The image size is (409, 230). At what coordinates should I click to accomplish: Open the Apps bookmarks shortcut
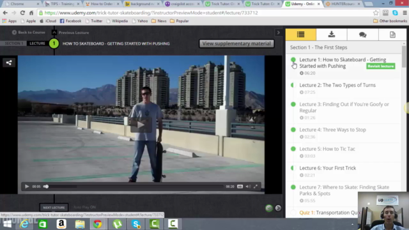[x=10, y=21]
